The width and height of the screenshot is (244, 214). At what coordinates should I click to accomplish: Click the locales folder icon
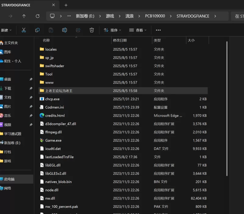point(42,49)
